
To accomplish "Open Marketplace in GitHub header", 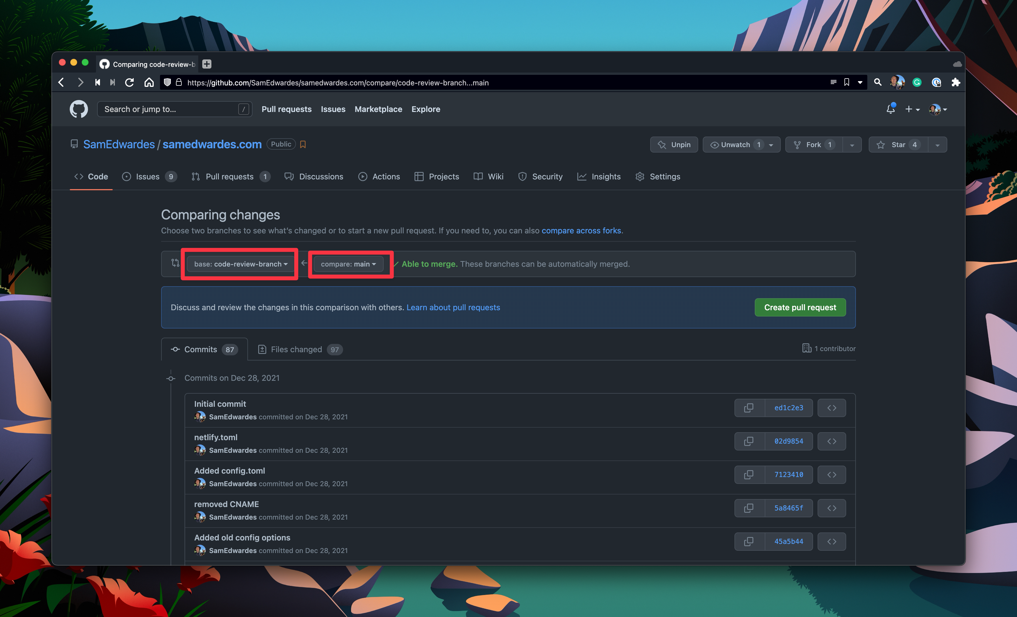I will 379,109.
